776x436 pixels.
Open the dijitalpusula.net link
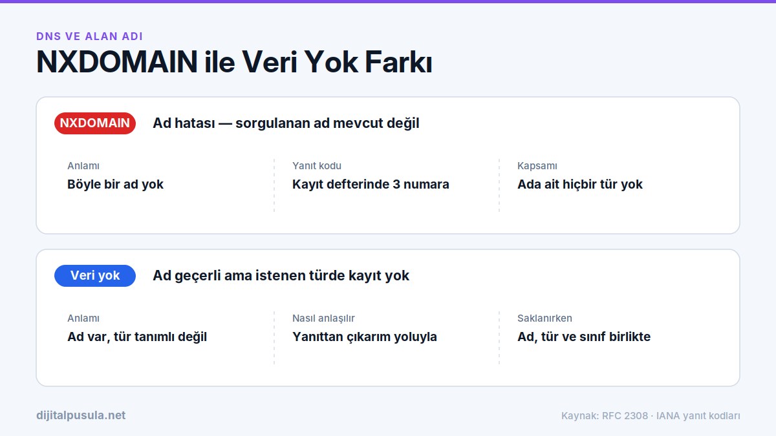click(81, 415)
